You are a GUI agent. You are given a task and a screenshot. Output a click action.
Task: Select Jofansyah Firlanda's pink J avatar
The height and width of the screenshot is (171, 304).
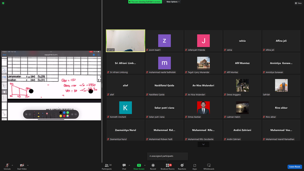[203, 41]
